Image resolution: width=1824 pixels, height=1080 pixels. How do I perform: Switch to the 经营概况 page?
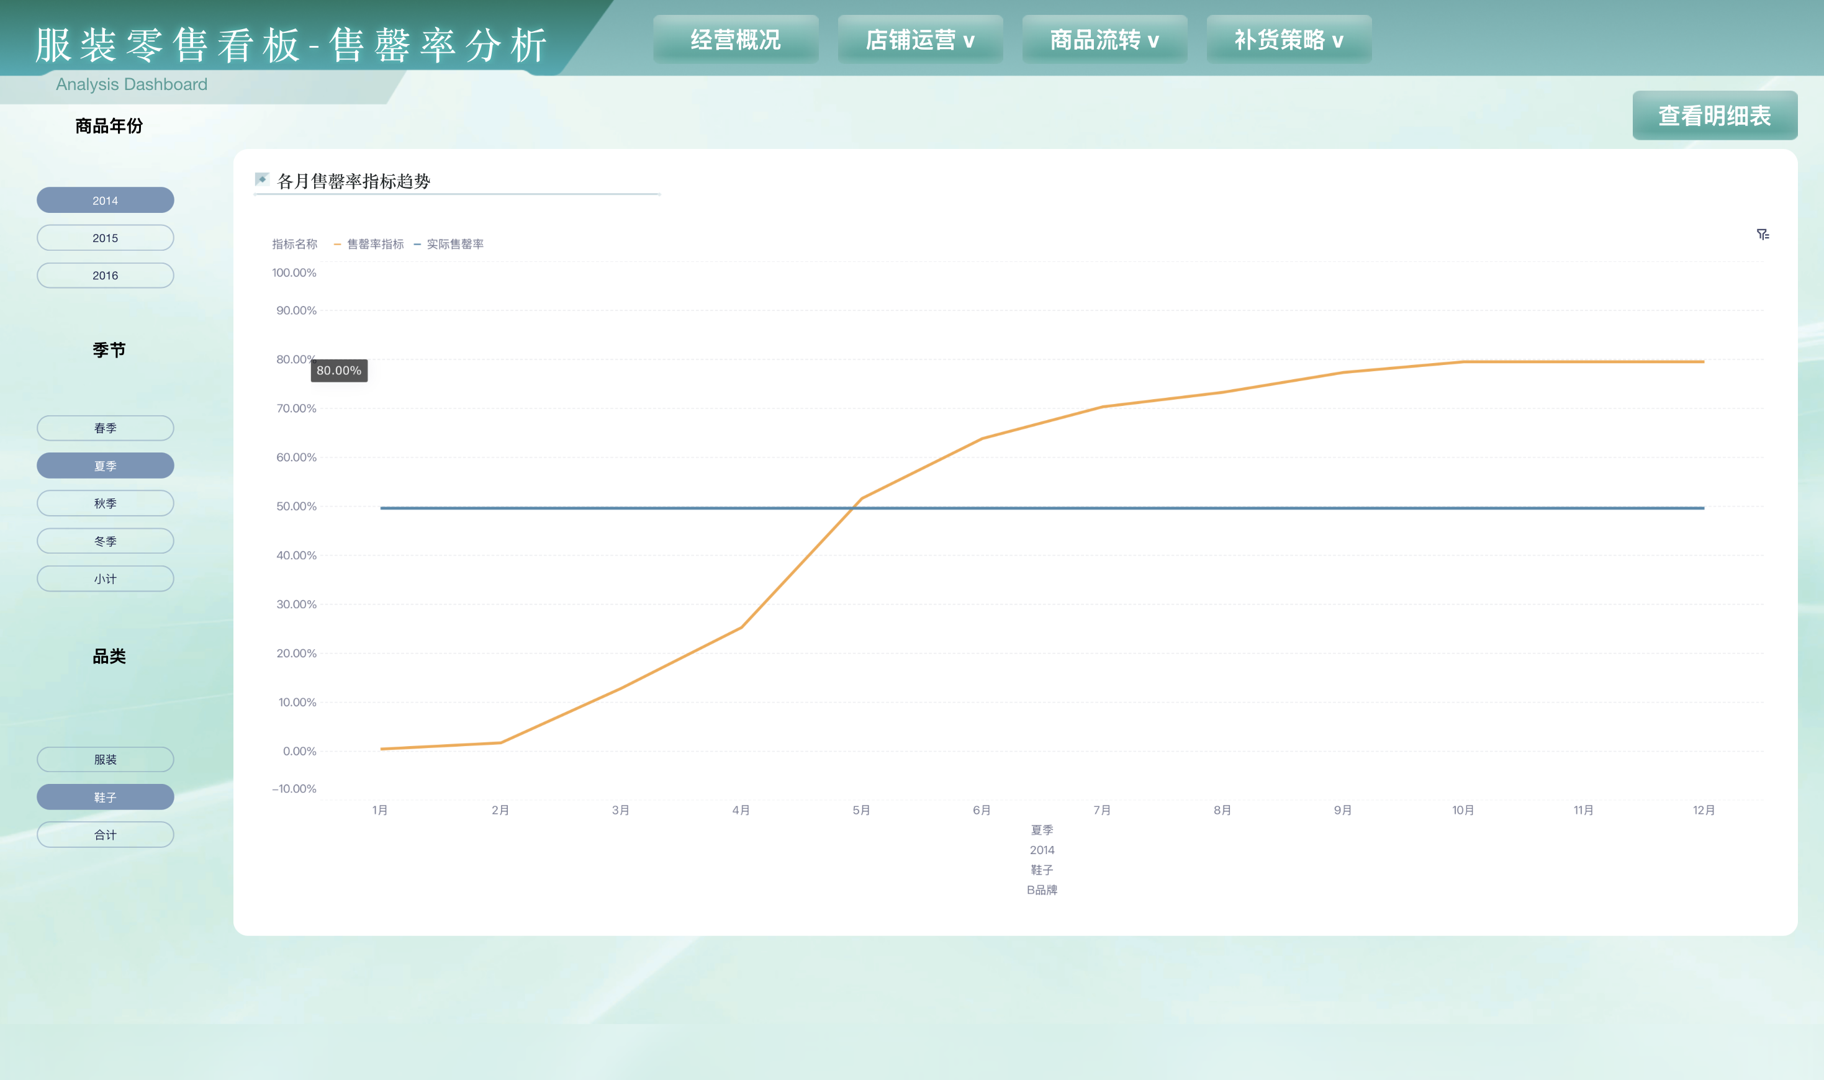tap(736, 40)
